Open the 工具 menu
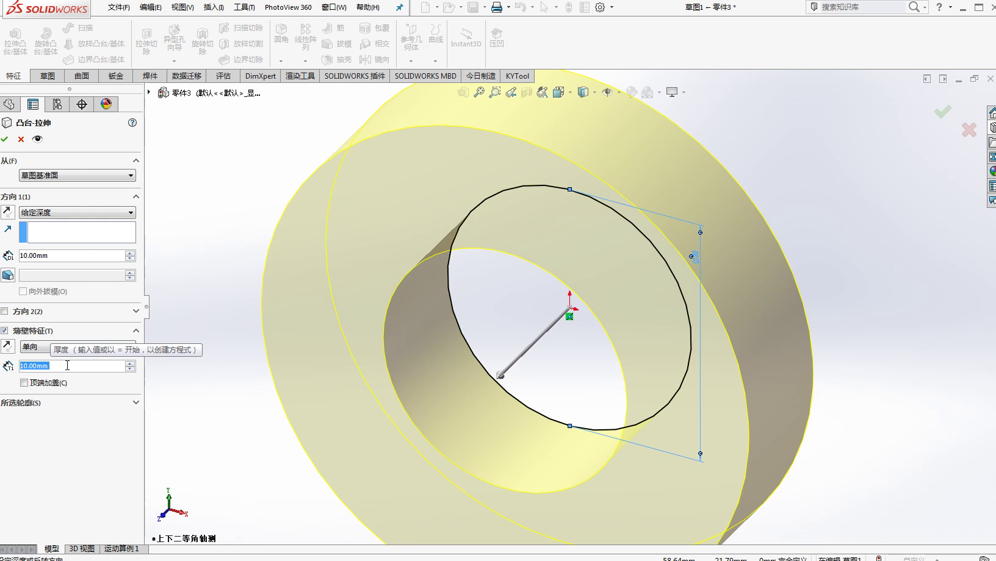Screen dimensions: 996x561 point(244,7)
